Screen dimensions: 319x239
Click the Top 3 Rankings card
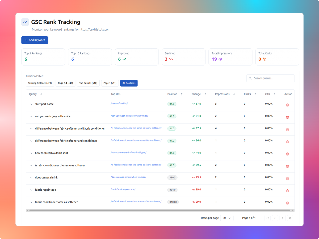point(43,57)
